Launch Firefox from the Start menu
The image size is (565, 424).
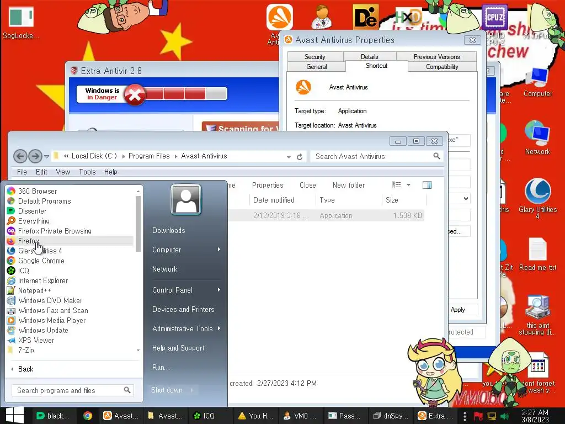coord(70,241)
